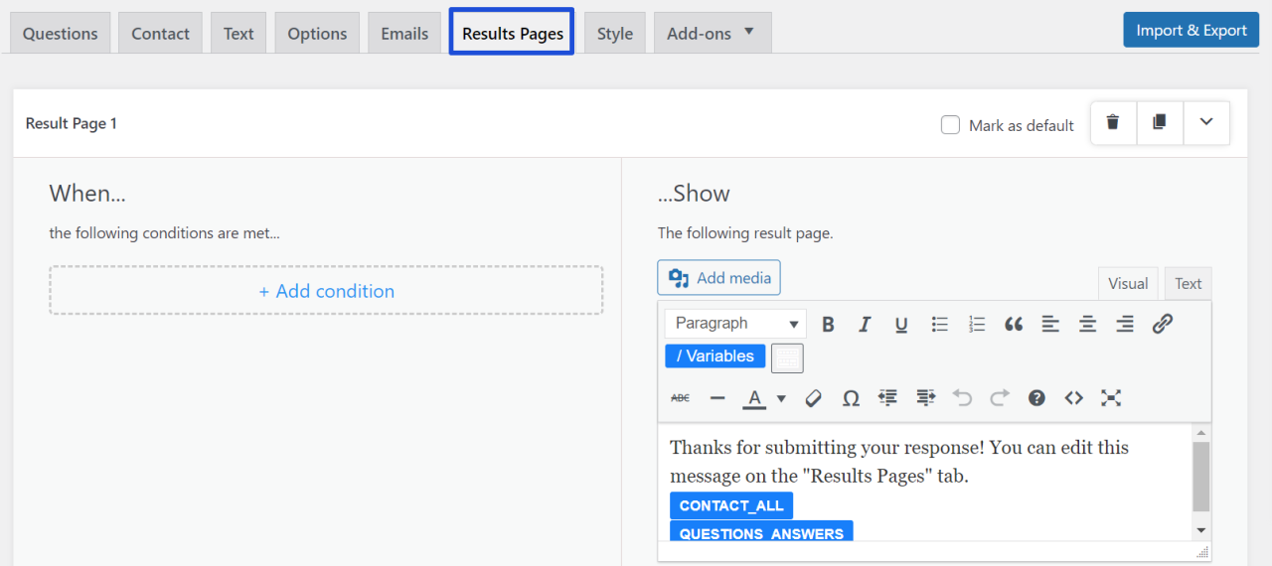Open the / Variables button
This screenshot has width=1272, height=566.
point(715,356)
